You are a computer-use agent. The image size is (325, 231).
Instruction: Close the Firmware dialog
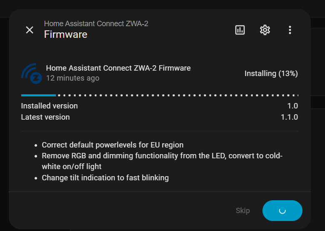pyautogui.click(x=30, y=30)
